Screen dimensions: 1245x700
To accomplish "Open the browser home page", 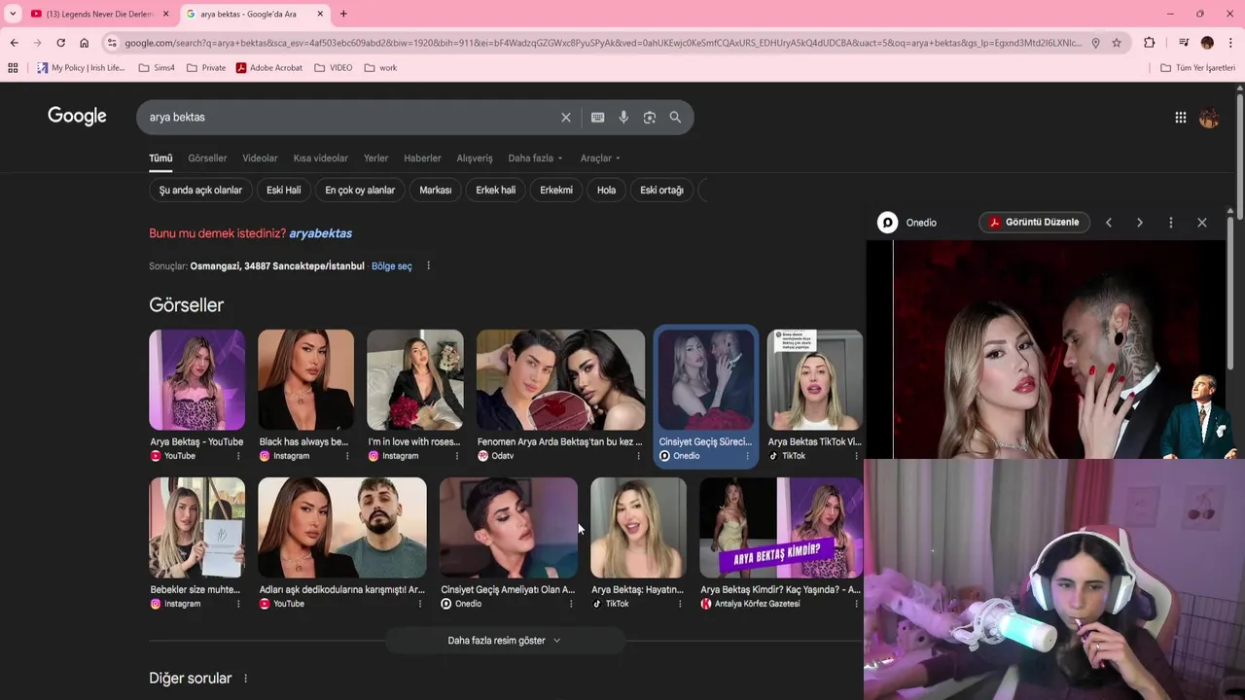I will pyautogui.click(x=84, y=43).
